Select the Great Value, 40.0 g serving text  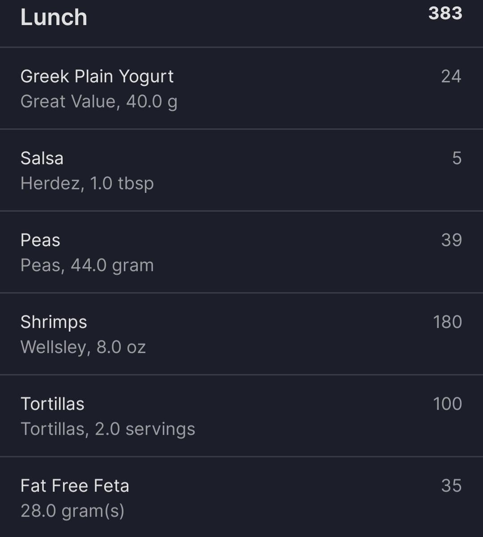(x=99, y=102)
